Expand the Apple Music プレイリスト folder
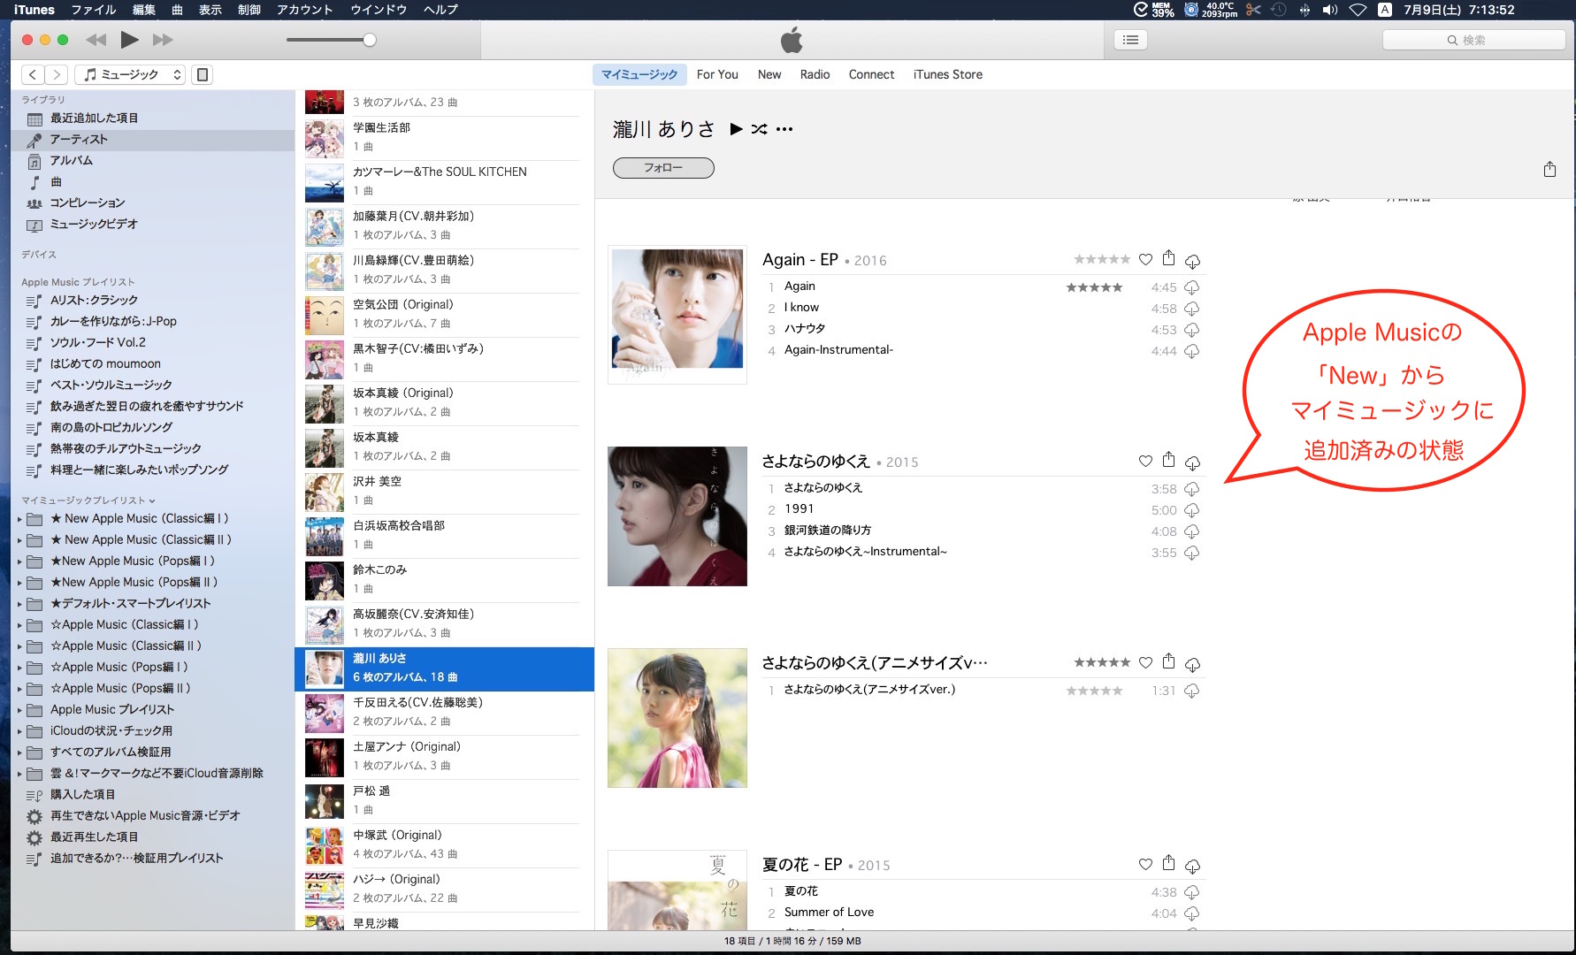Viewport: 1576px width, 955px height. pyautogui.click(x=19, y=710)
